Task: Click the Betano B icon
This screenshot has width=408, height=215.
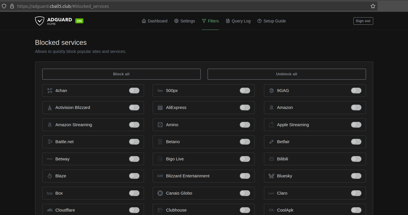Action: (x=160, y=142)
